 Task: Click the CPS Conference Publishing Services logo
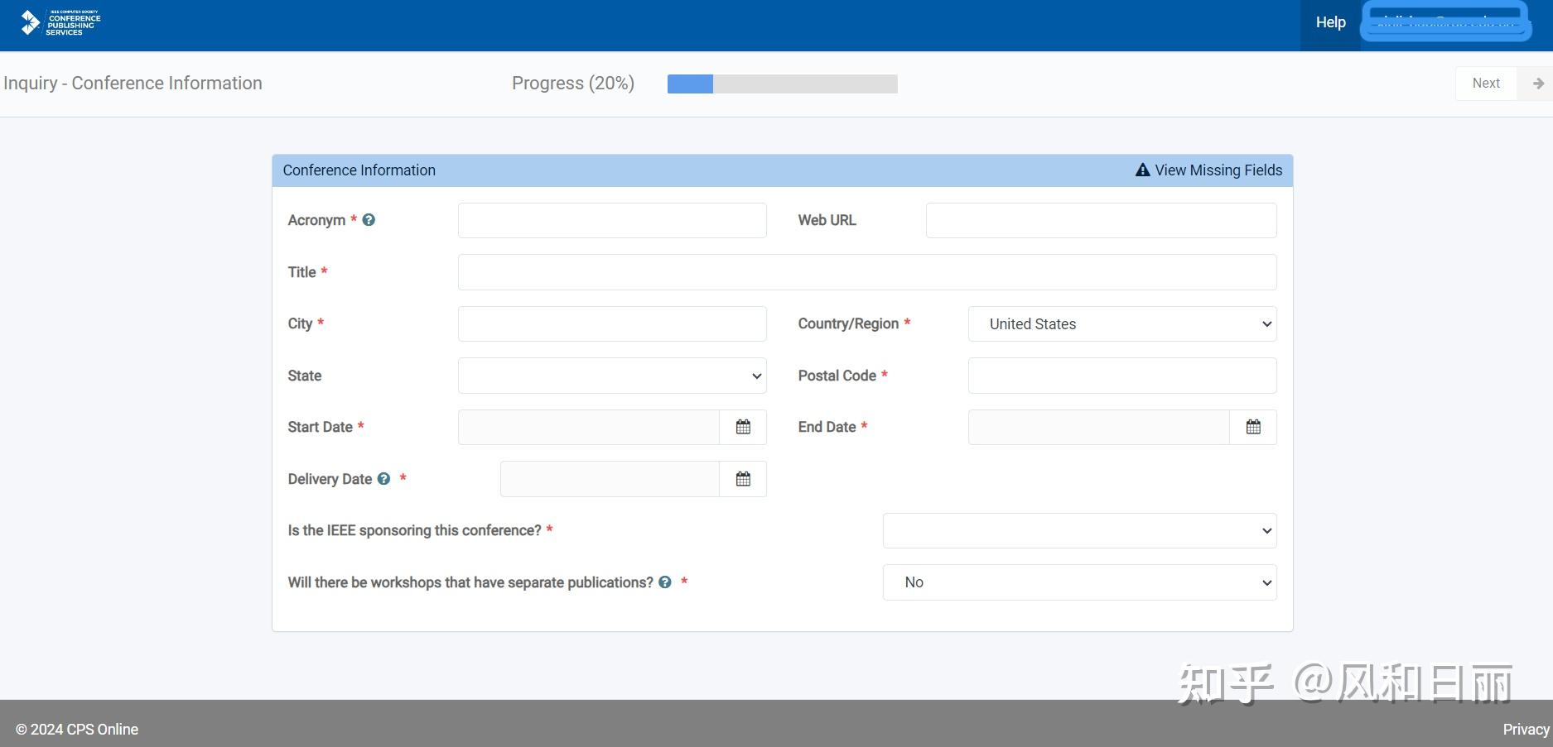(x=60, y=23)
